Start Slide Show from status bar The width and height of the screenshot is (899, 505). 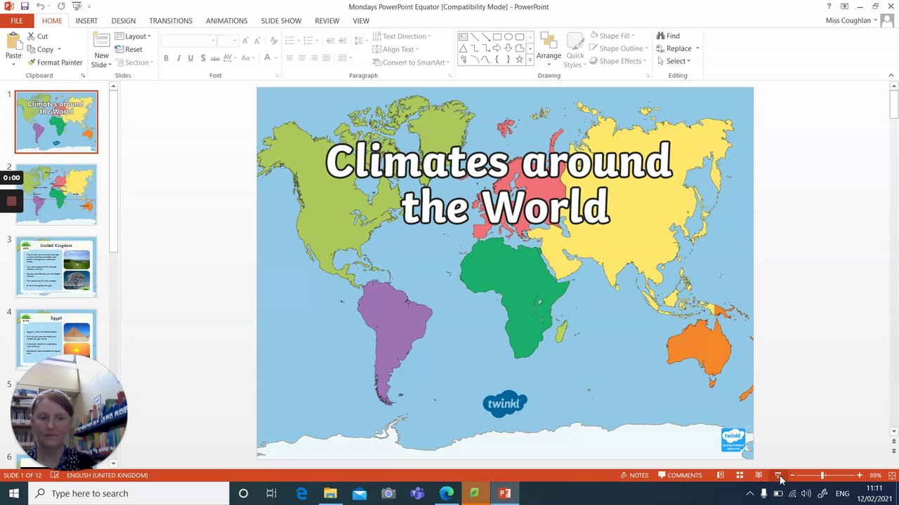tap(777, 475)
